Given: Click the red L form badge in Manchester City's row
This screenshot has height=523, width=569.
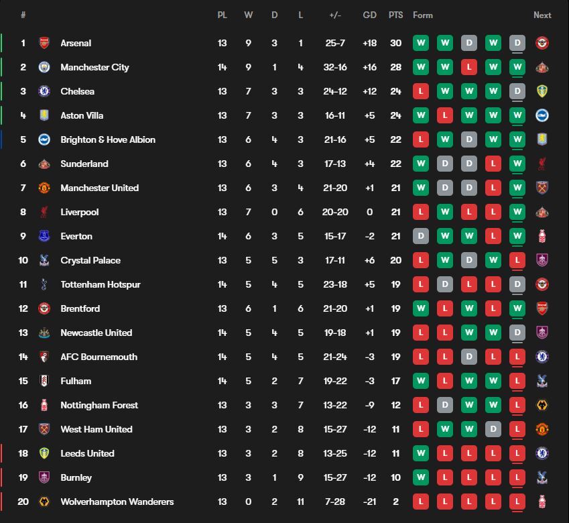Looking at the screenshot, I should coord(469,67).
